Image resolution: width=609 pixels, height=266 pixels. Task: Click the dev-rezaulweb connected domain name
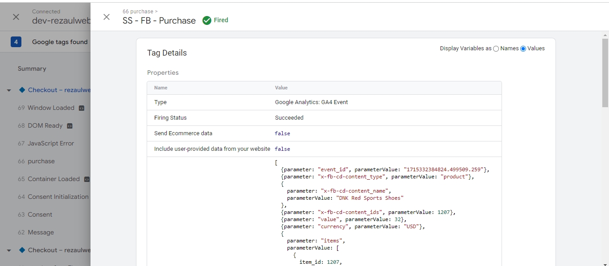point(62,20)
